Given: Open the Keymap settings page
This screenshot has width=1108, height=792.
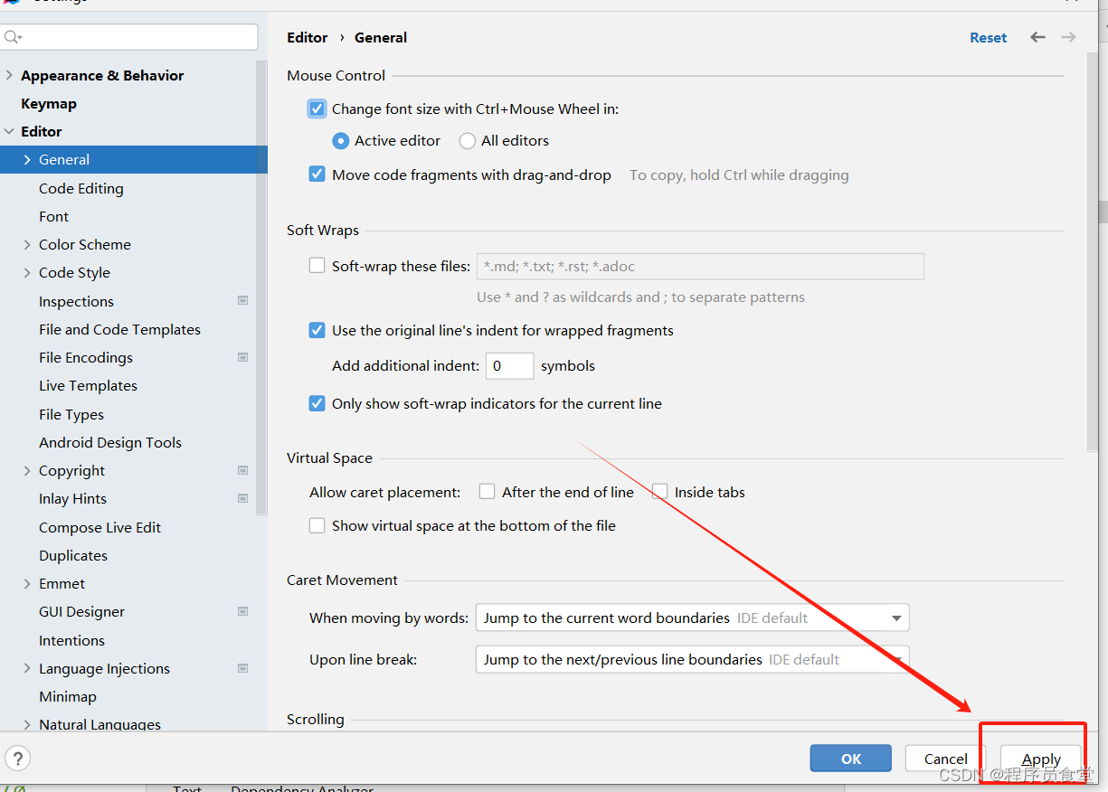Looking at the screenshot, I should coord(49,103).
